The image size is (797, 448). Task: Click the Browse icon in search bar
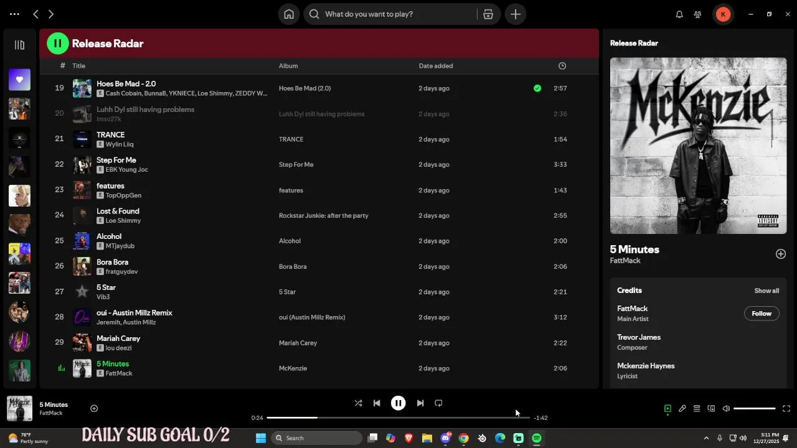[x=488, y=14]
